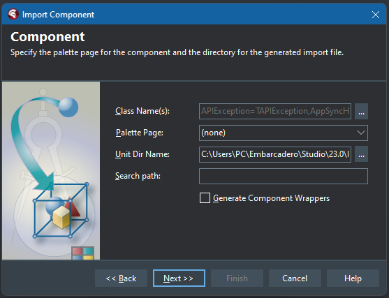Click into the Unit Dir Name path field
Viewport: 389px width, 298px height.
click(275, 154)
